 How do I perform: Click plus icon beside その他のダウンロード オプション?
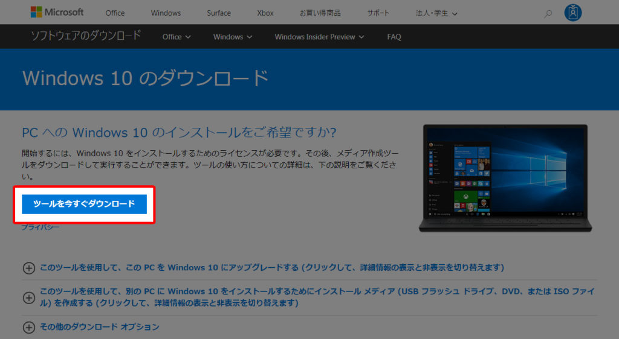tap(28, 328)
